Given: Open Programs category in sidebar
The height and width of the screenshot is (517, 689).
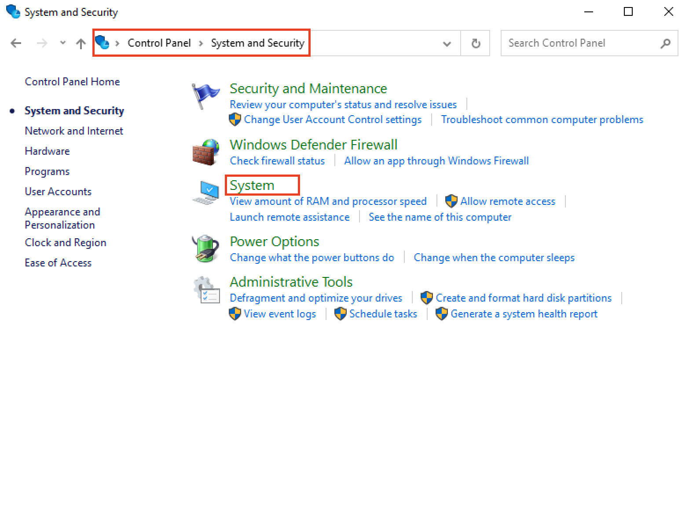Looking at the screenshot, I should pyautogui.click(x=47, y=171).
